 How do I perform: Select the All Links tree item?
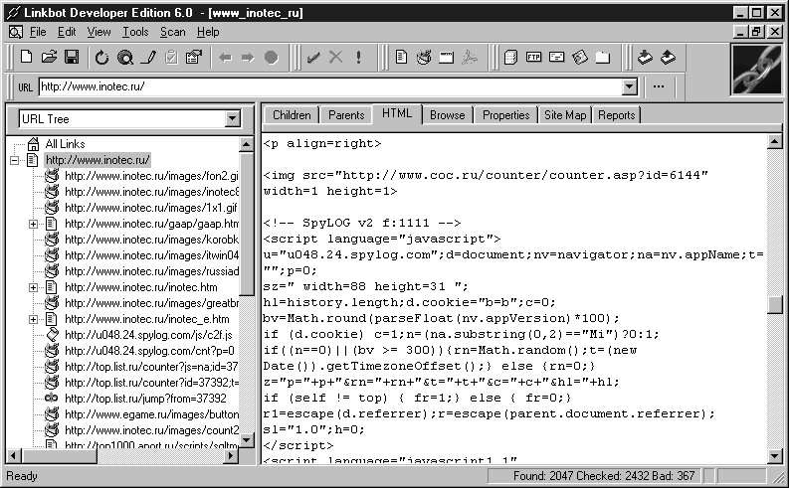[65, 144]
